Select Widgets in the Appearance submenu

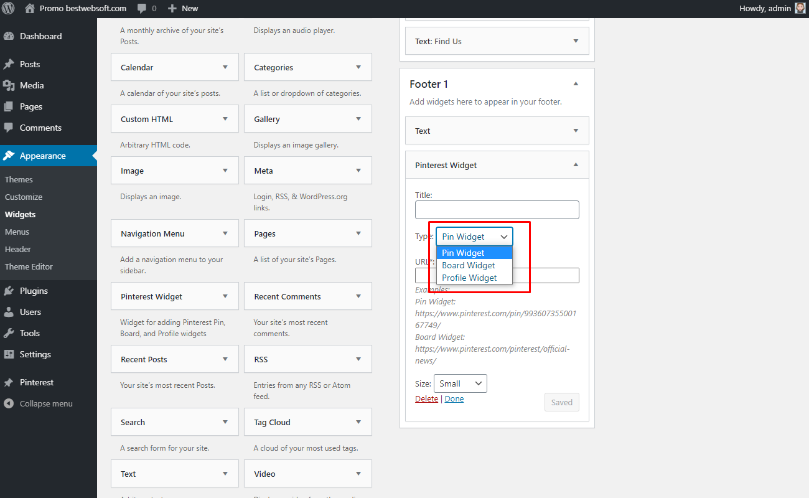[x=20, y=214]
